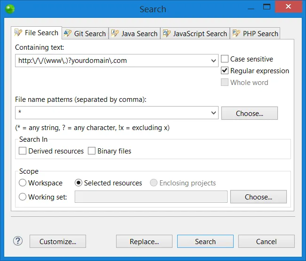Maximize the Search dialog window

click(267, 7)
